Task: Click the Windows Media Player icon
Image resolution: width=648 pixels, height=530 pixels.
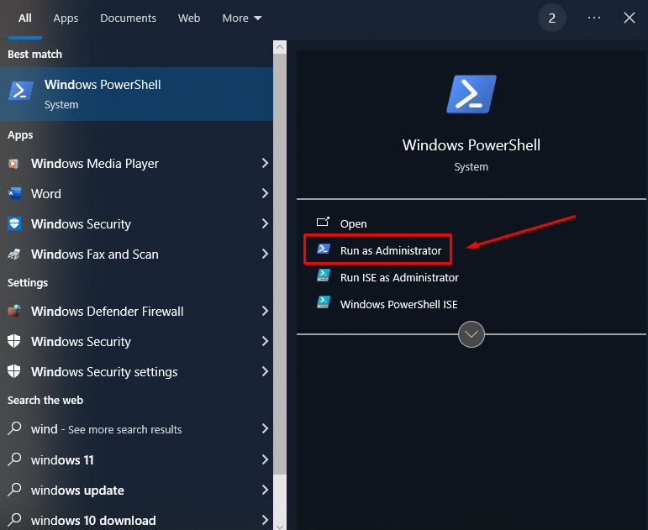Action: point(13,164)
